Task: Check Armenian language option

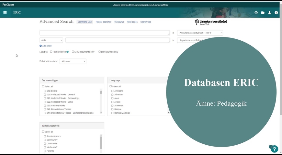Action: click(112, 106)
